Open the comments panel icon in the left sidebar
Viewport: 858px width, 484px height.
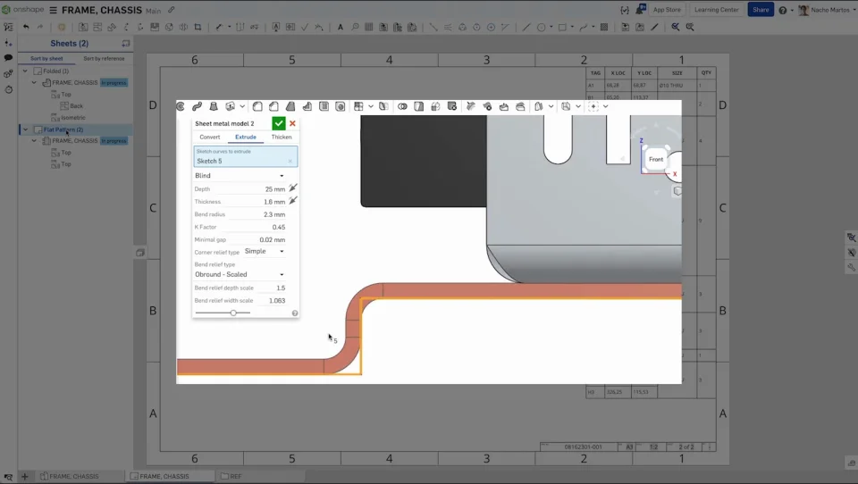point(8,57)
